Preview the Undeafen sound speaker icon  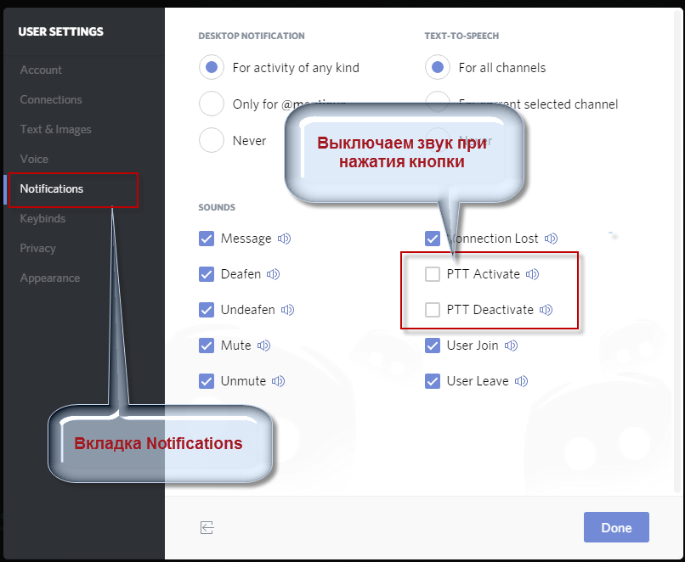point(287,310)
